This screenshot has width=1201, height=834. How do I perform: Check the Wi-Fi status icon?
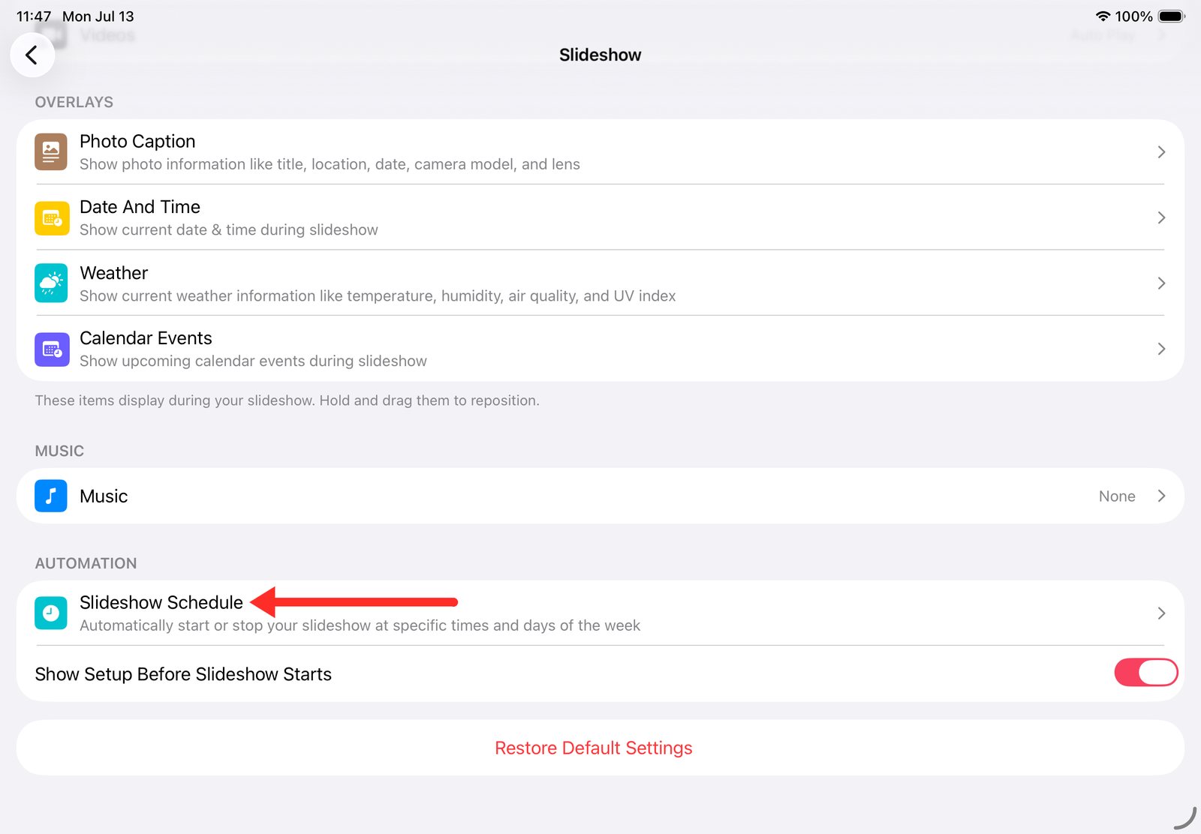[x=1103, y=16]
